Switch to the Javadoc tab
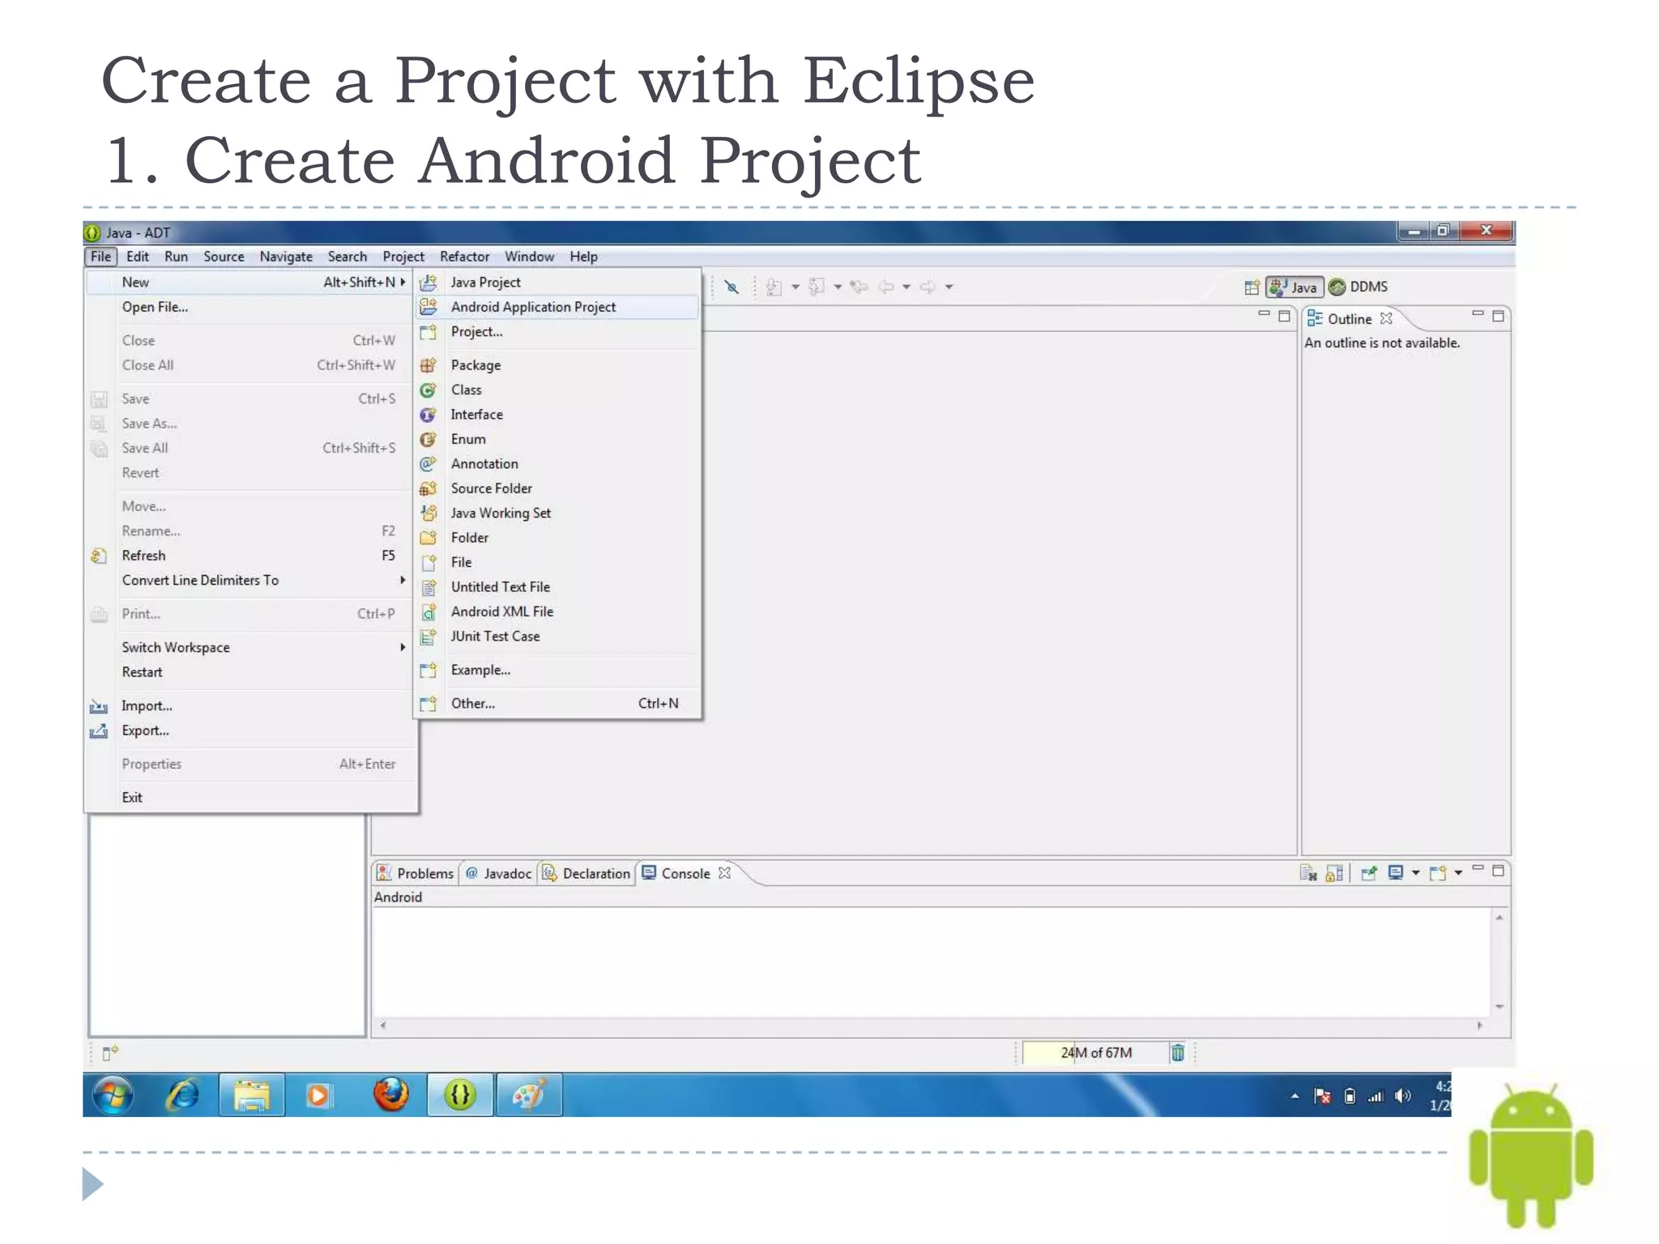The image size is (1659, 1244). pyautogui.click(x=499, y=874)
